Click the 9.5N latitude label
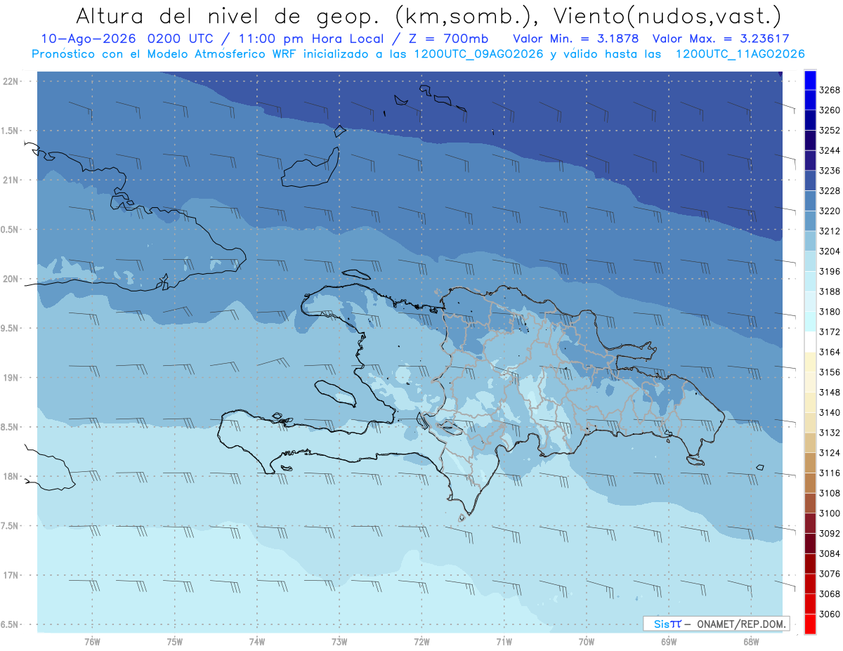 (11, 328)
